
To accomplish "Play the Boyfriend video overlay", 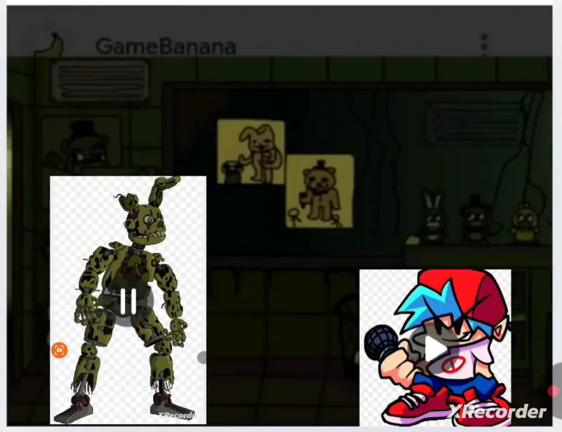I will pyautogui.click(x=435, y=348).
